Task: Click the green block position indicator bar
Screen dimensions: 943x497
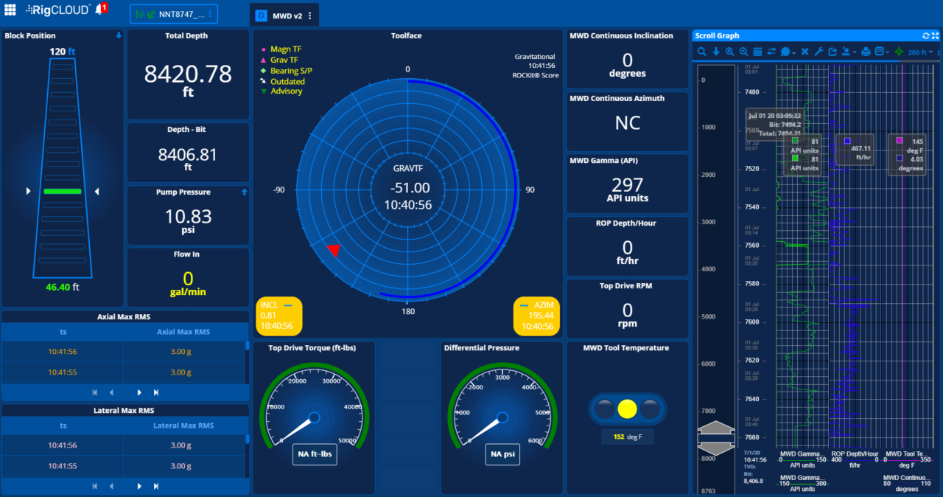Action: [x=63, y=191]
